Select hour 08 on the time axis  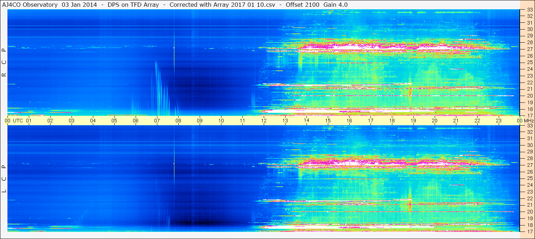pyautogui.click(x=178, y=121)
